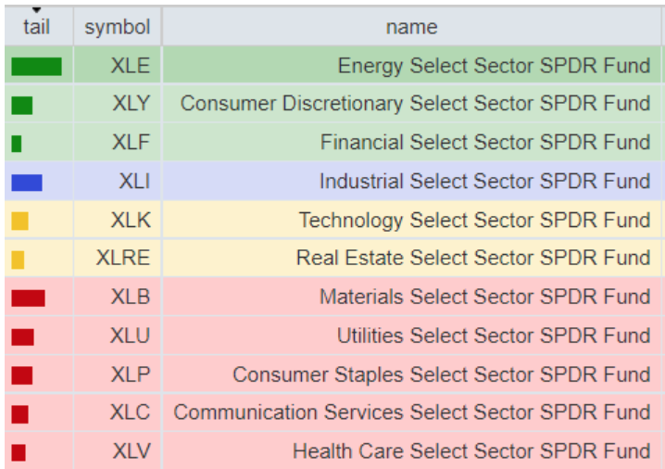Click the green tail bar for XLY
Image resolution: width=665 pixels, height=469 pixels.
pyautogui.click(x=22, y=105)
